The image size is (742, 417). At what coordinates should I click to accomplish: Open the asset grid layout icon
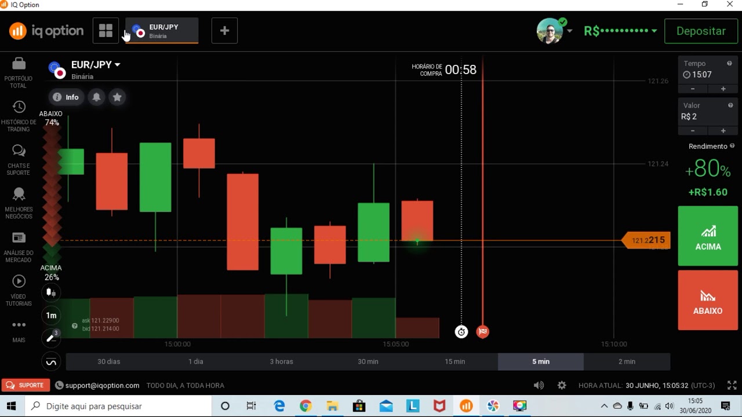tap(106, 31)
